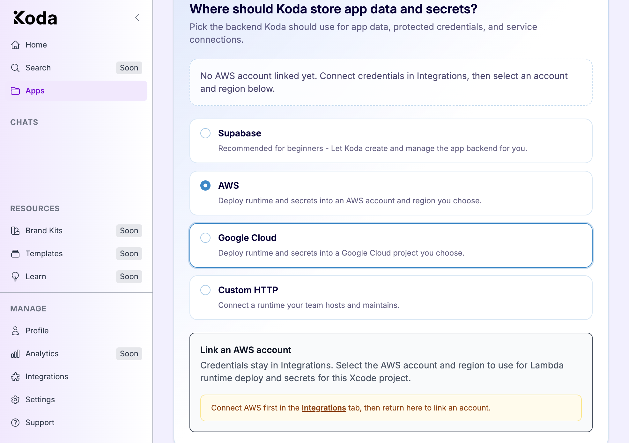
Task: Click the Learn lightbulb icon
Action: click(x=15, y=277)
